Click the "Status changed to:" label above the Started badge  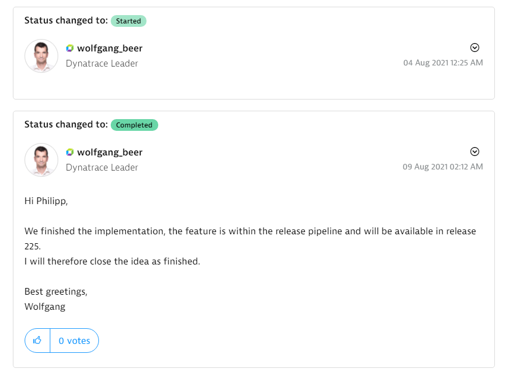(x=66, y=21)
